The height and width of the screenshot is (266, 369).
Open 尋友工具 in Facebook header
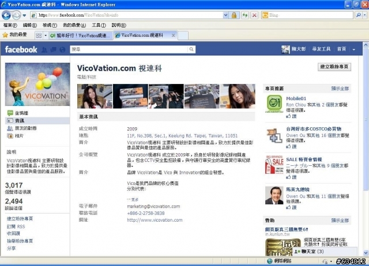[321, 49]
